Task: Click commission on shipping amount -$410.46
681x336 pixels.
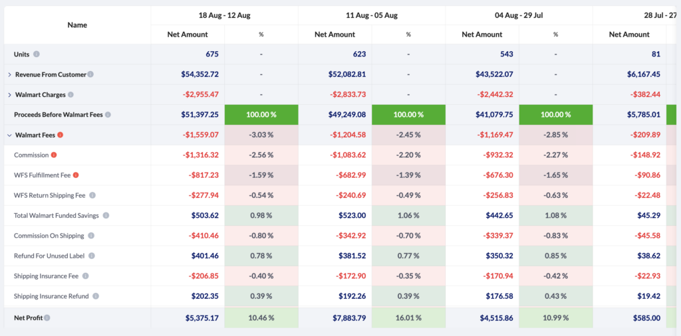Action: [204, 236]
